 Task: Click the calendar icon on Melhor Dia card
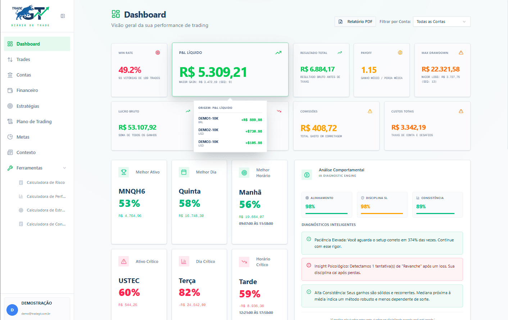point(184,172)
